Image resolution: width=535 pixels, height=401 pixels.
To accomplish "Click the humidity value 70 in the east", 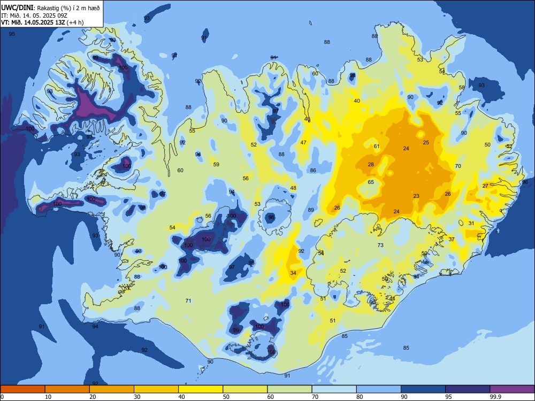I will [458, 166].
